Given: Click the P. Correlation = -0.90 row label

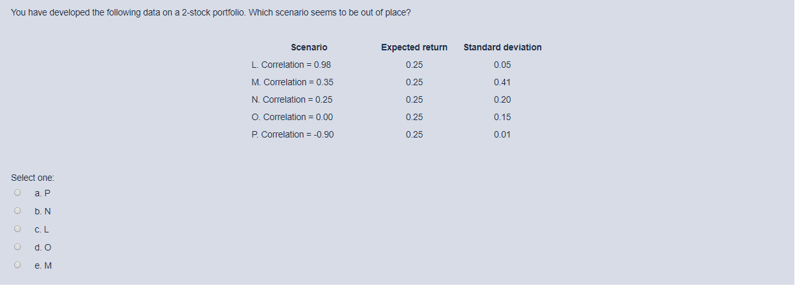Looking at the screenshot, I should coord(293,134).
